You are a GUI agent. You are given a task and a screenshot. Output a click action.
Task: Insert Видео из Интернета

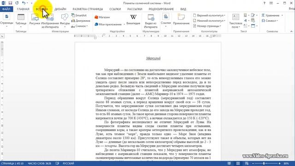tap(151, 21)
